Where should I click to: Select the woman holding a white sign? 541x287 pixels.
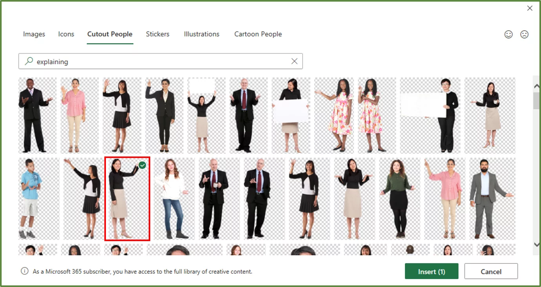[291, 116]
